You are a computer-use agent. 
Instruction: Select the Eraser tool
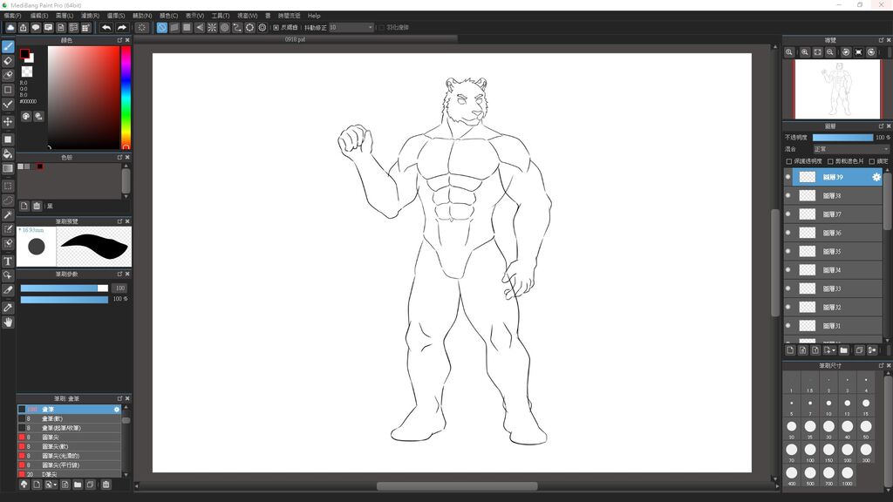[x=8, y=61]
